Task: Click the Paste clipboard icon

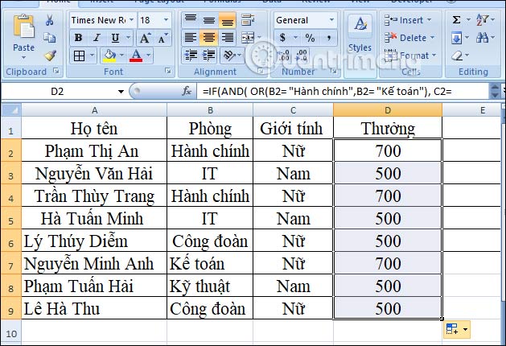Action: tap(23, 27)
